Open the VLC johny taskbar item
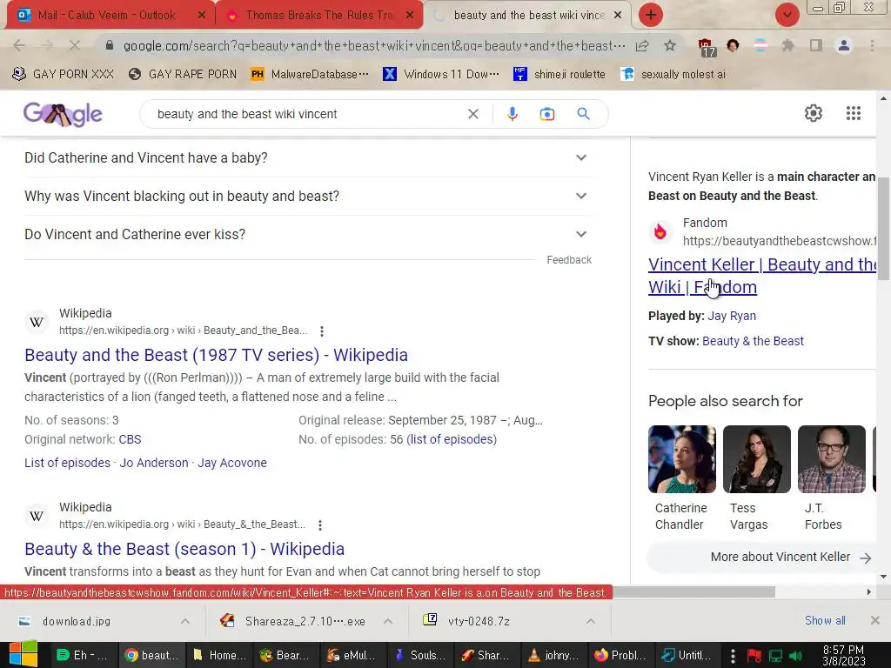This screenshot has height=668, width=891. (x=553, y=655)
